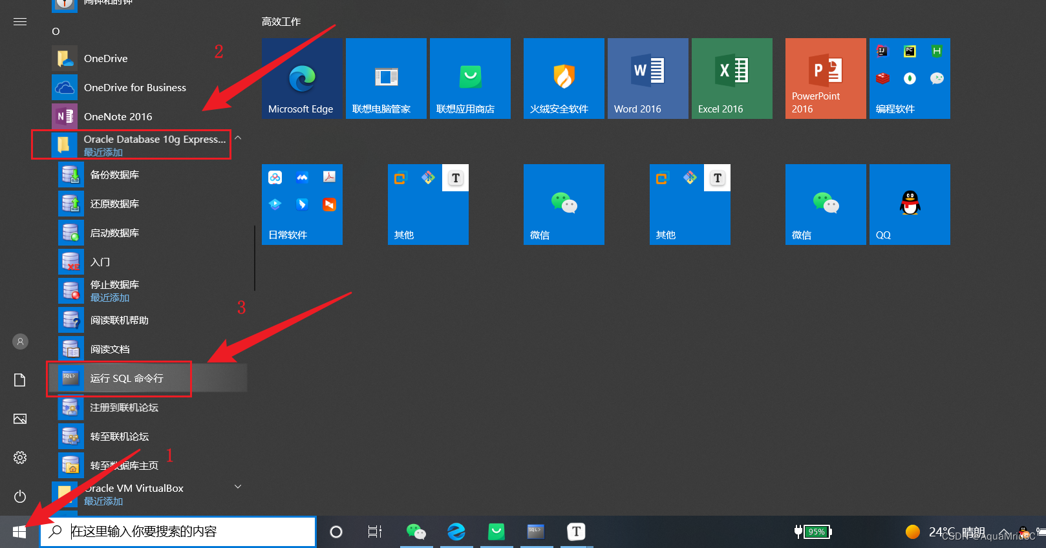The height and width of the screenshot is (548, 1046).
Task: Open Typora from the taskbar
Action: [x=576, y=532]
